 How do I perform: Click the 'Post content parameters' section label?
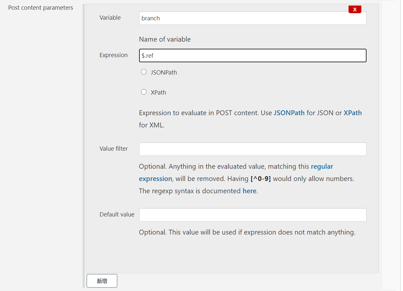pos(41,8)
